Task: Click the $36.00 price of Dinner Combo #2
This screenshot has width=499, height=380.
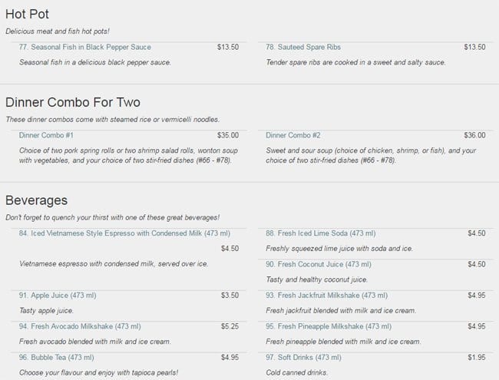Action: click(475, 135)
